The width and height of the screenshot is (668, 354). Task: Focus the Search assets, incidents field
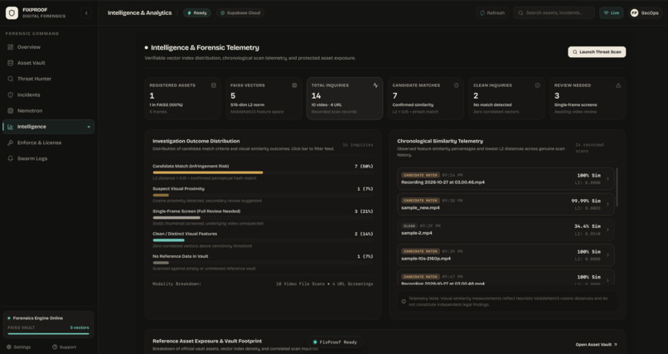554,12
